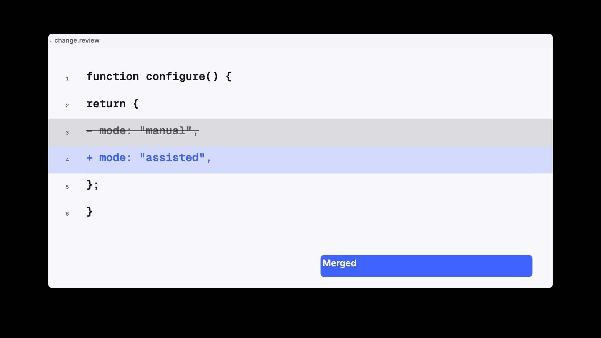Select line number 6 in the gutter

[67, 214]
